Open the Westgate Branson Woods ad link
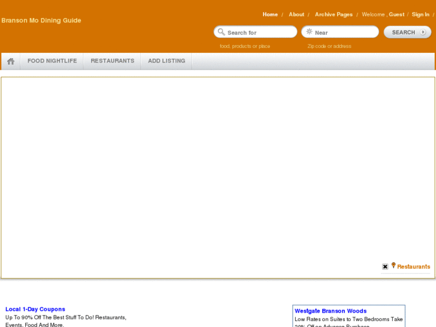Viewport: 436px width, 327px height. 330,311
